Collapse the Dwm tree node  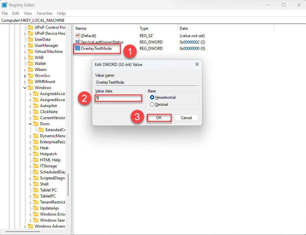click(x=30, y=124)
